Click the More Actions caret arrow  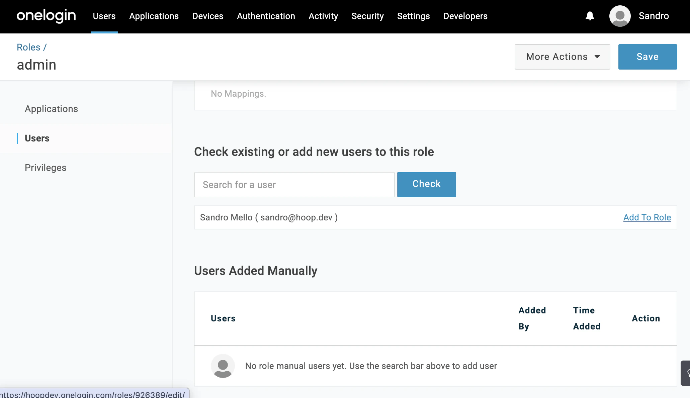click(597, 57)
